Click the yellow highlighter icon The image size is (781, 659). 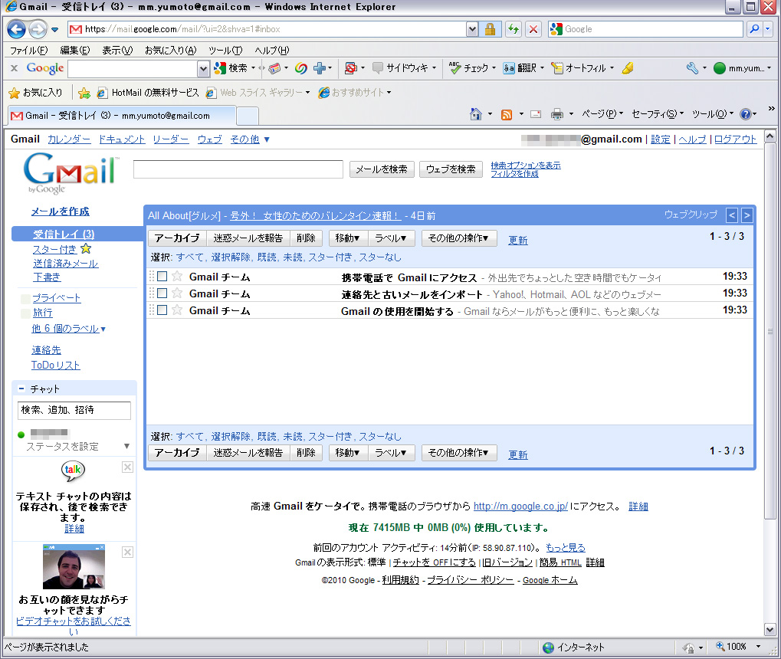[628, 68]
